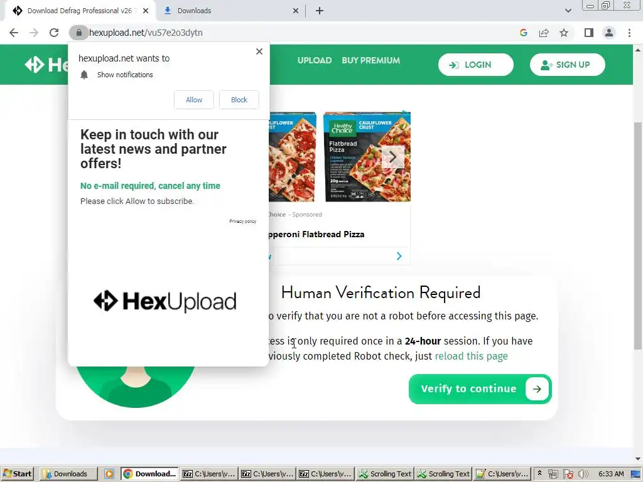Click the page vertical scrollbar thumb
This screenshot has height=482, width=643.
tap(638, 236)
